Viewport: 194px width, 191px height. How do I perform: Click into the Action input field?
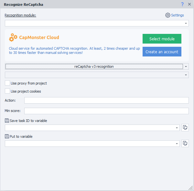pyautogui.click(x=106, y=101)
